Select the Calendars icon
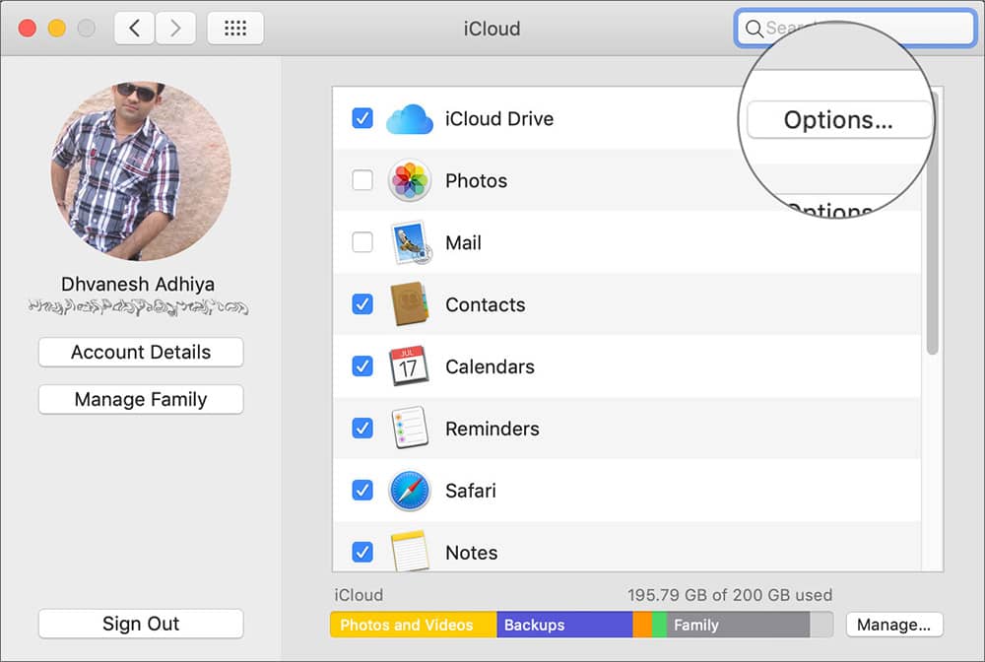 coord(411,366)
